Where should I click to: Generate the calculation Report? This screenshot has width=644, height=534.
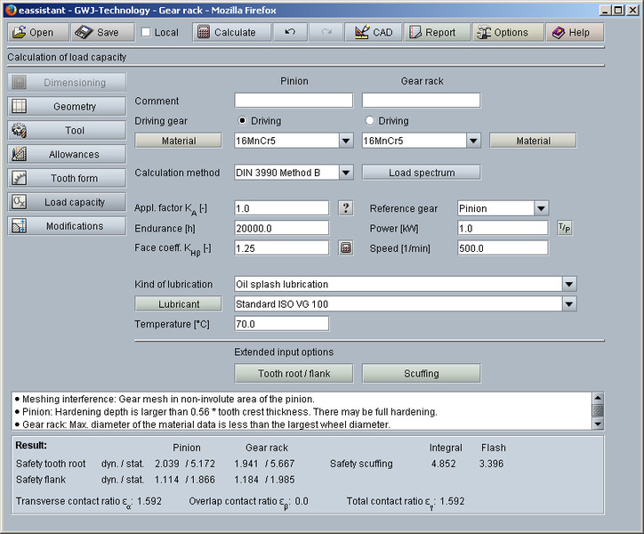[435, 32]
